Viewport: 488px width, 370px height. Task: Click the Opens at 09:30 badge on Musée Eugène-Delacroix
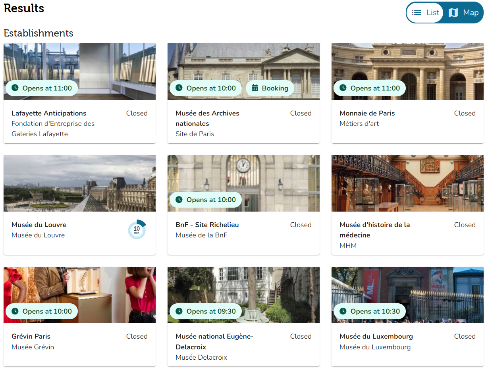tap(206, 311)
